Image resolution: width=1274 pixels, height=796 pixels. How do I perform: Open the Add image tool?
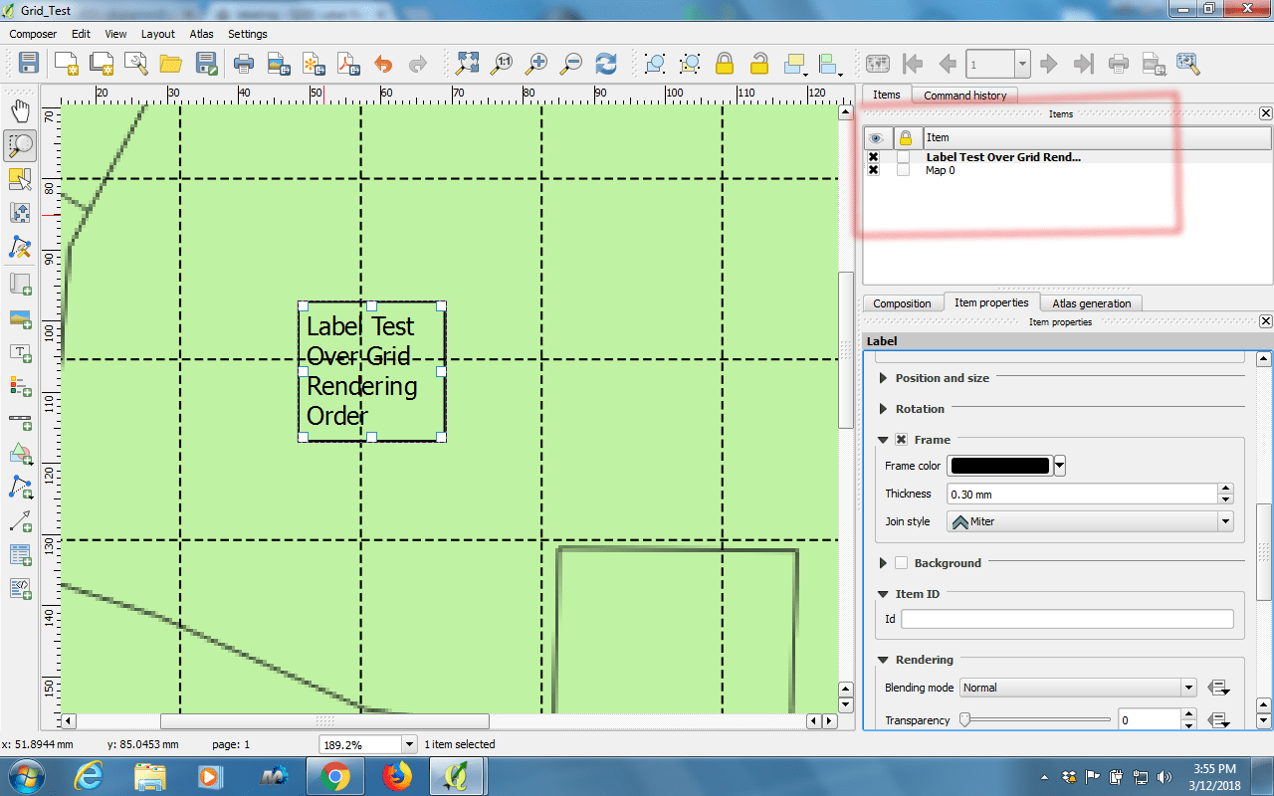20,318
